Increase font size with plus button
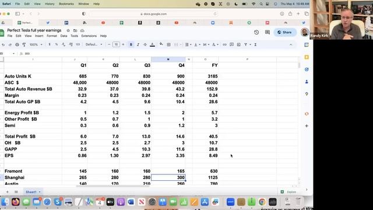The image size is (373, 210). point(123,44)
